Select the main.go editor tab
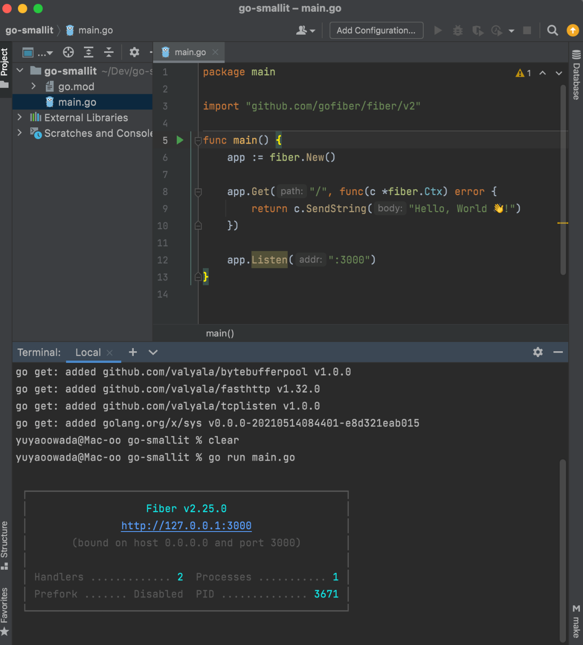The height and width of the screenshot is (645, 583). point(190,52)
